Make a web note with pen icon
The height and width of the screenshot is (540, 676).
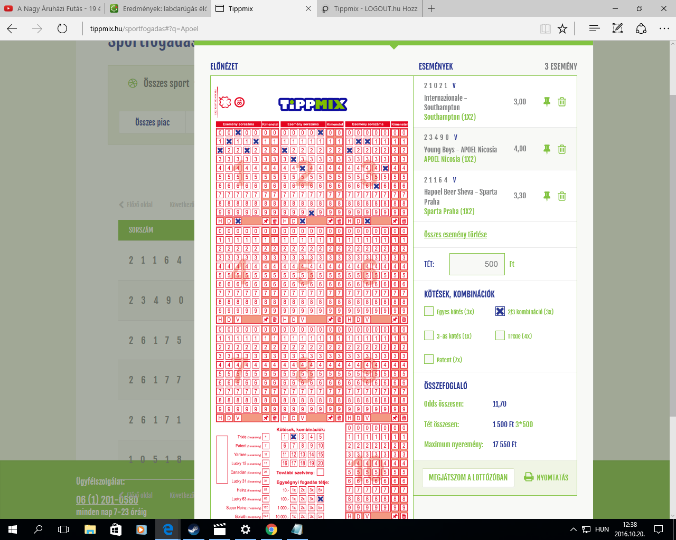617,28
